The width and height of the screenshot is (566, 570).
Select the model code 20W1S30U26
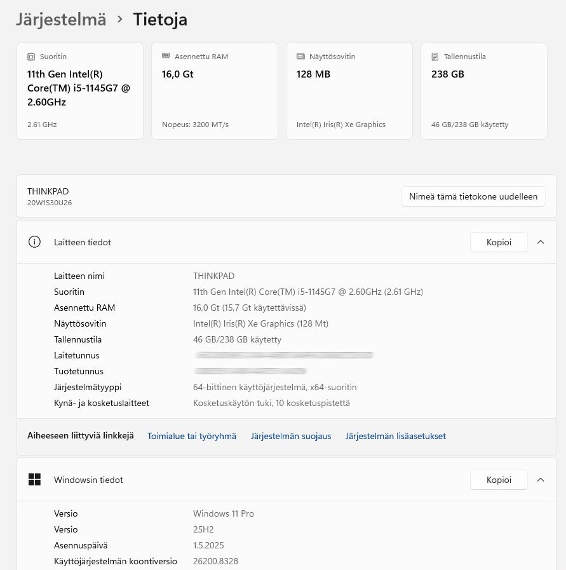coord(50,203)
